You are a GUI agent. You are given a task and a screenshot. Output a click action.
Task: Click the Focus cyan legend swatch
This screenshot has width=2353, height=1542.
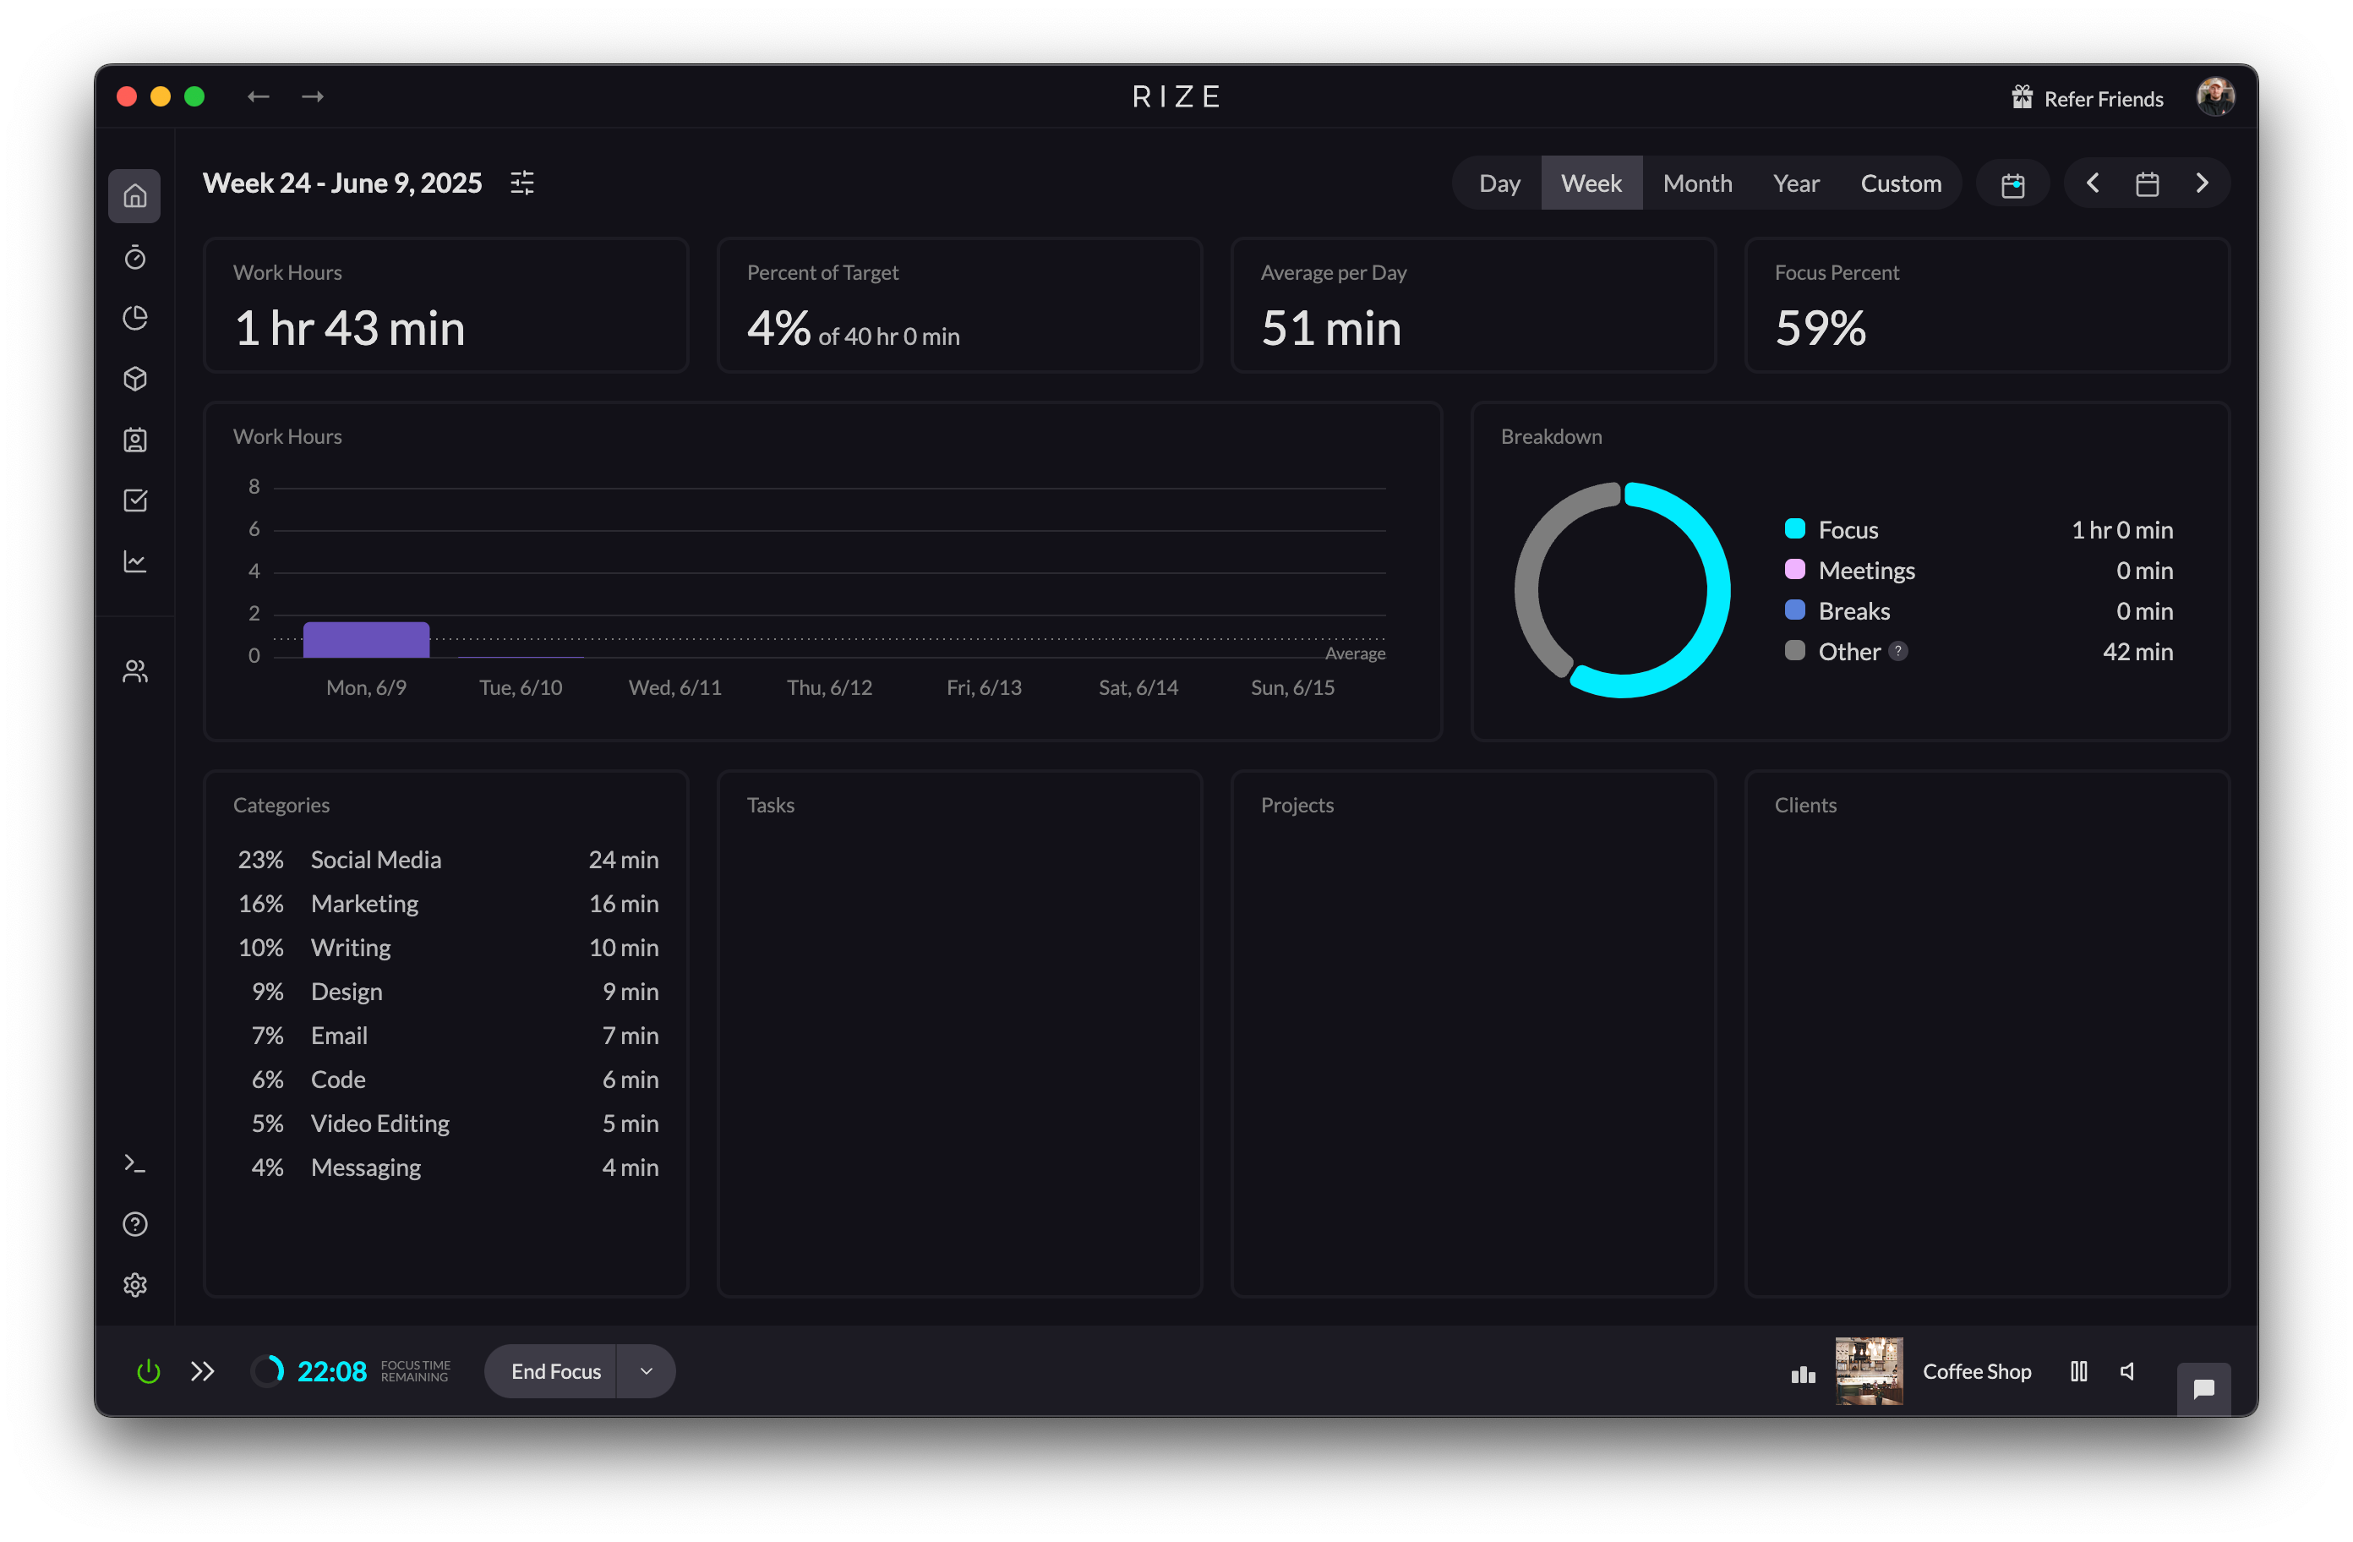click(x=1794, y=528)
